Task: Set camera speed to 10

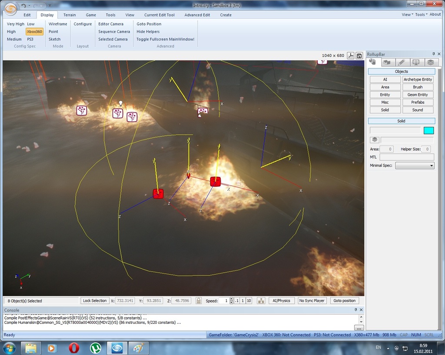Action: 249,301
